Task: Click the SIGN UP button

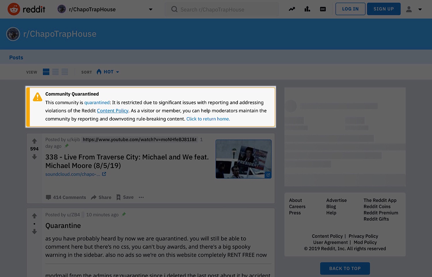Action: 384,9
